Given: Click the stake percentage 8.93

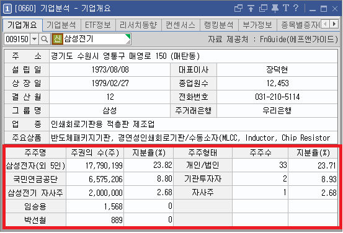Looking at the screenshot, I should click(329, 179).
